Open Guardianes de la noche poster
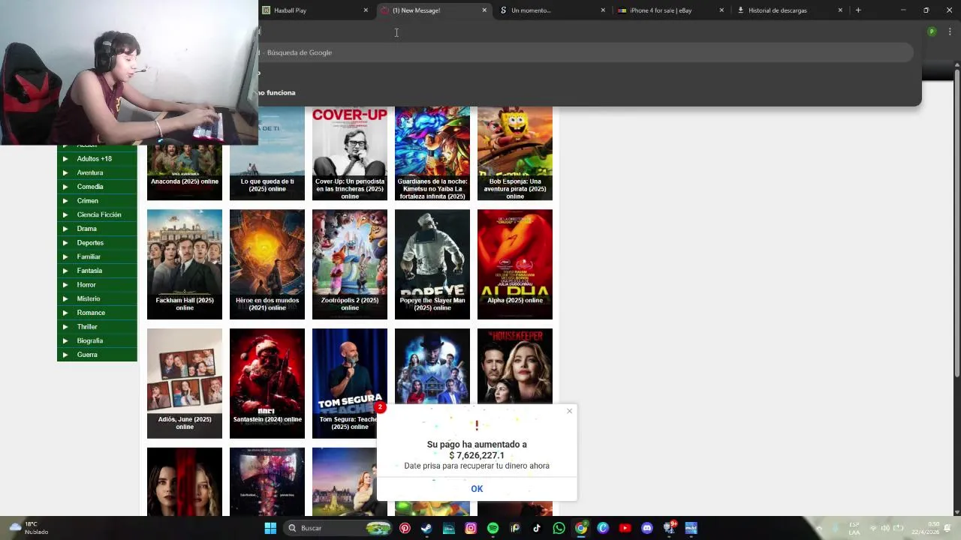The width and height of the screenshot is (961, 540). coord(432,153)
